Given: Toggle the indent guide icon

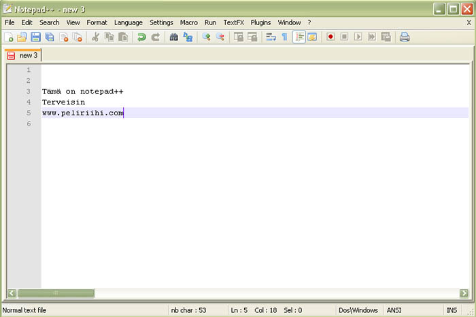Looking at the screenshot, I should [299, 37].
